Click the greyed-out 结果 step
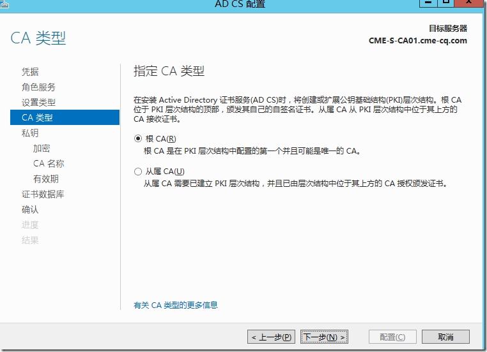The image size is (487, 352). (x=30, y=240)
